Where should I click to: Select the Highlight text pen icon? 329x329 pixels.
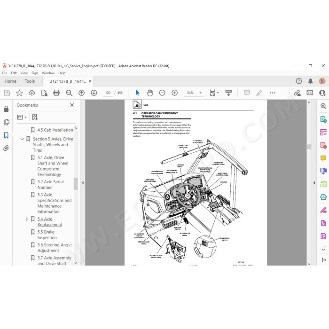(x=259, y=93)
